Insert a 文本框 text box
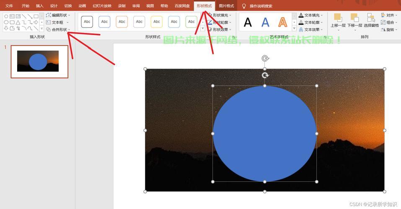Viewport: 401px width, 209px height. (x=55, y=23)
